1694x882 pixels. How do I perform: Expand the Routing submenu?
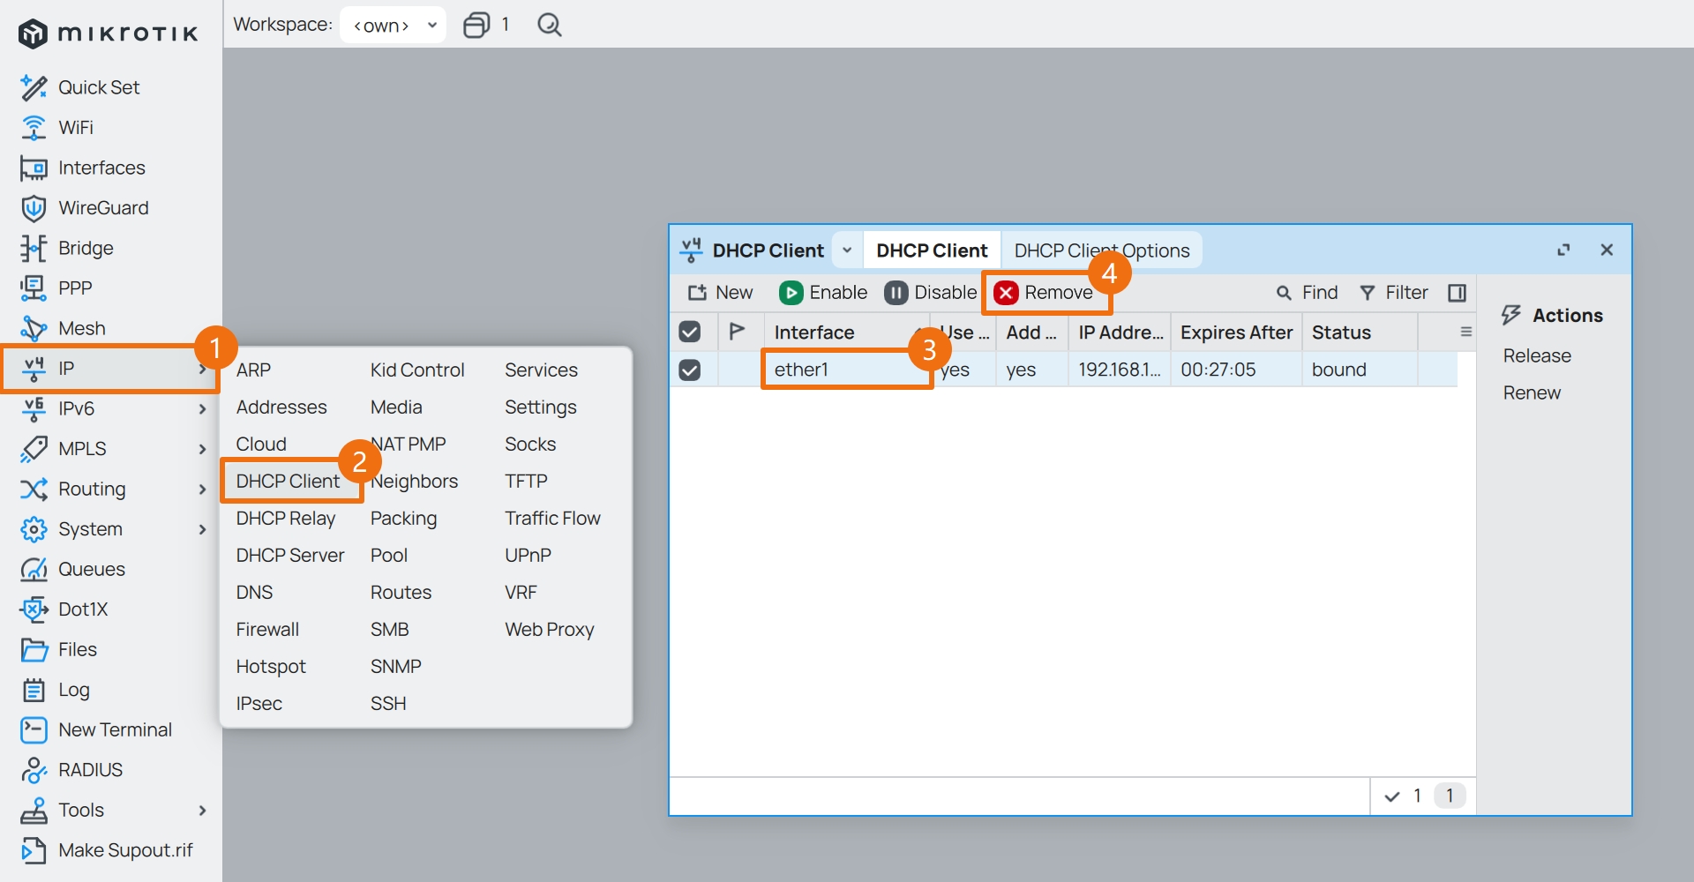pyautogui.click(x=203, y=490)
